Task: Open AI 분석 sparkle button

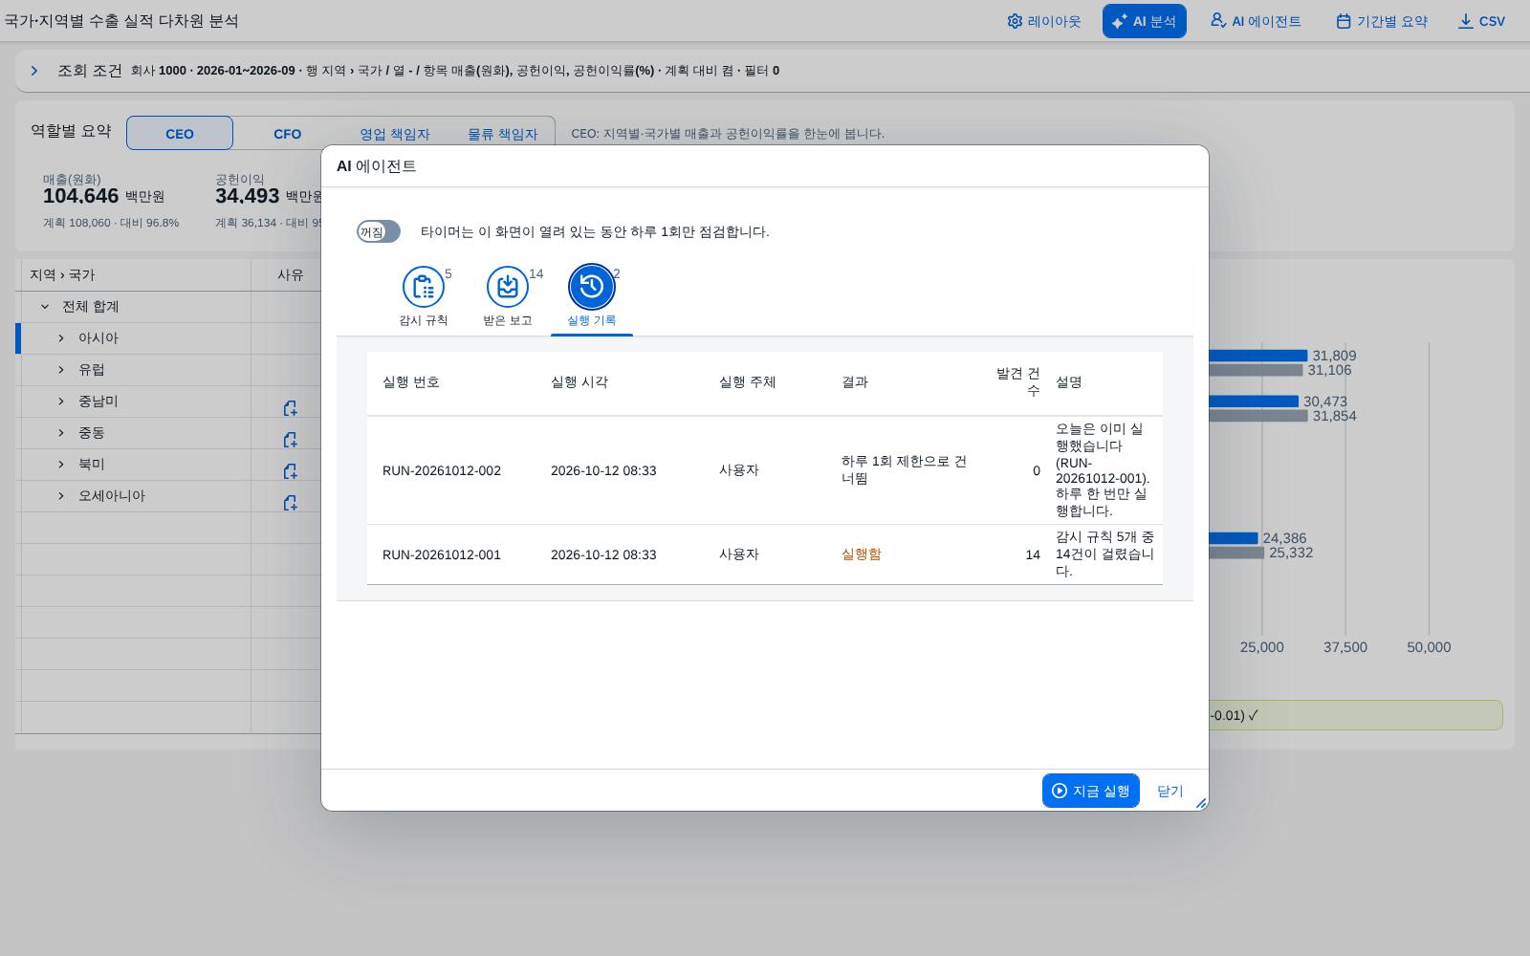Action: click(x=1144, y=21)
